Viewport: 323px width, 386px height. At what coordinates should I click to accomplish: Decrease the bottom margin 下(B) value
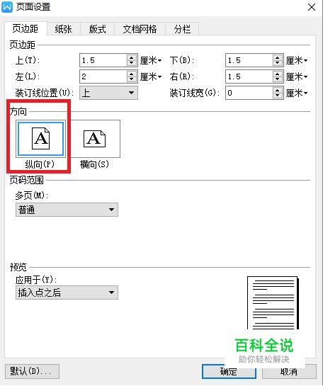278,63
